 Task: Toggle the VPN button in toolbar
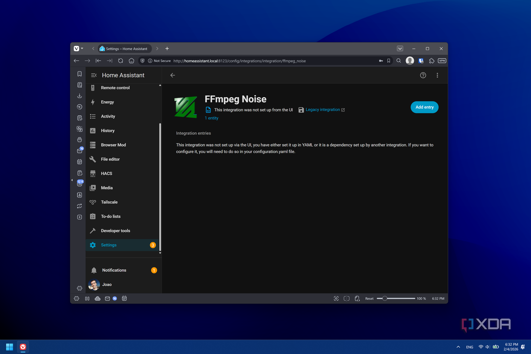coord(442,61)
